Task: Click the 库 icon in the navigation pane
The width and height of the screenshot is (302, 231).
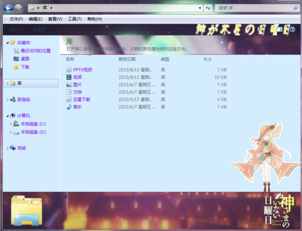Action: pos(13,83)
